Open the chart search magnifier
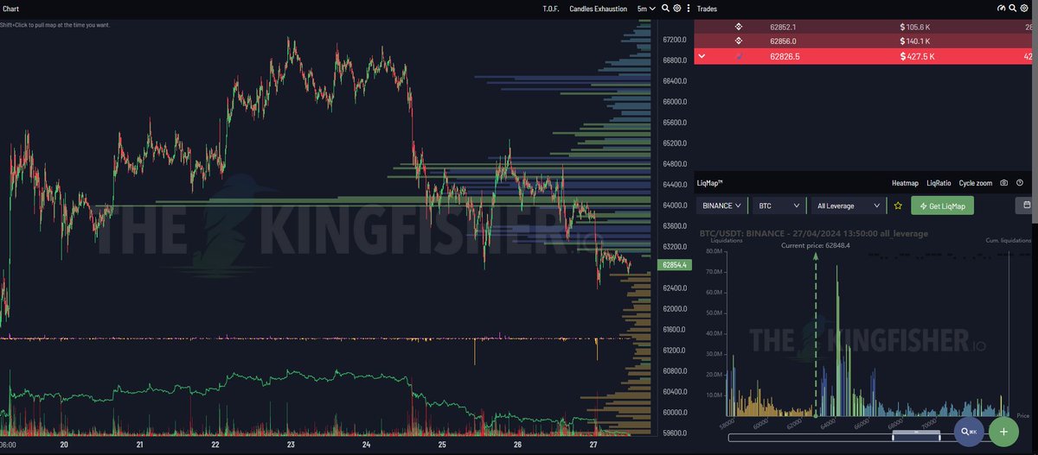Viewport: 1038px width, 455px height. [665, 8]
